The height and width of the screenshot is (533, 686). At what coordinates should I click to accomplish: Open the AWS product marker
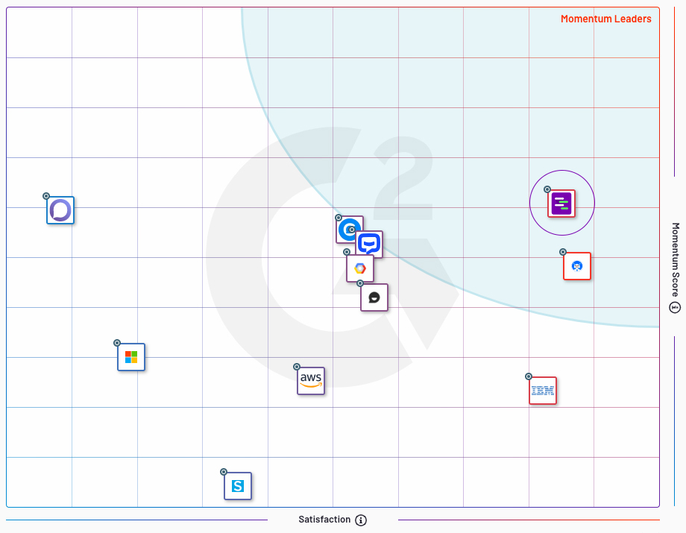311,381
